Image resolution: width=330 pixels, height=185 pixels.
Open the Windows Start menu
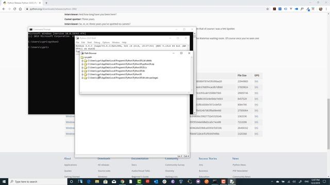click(x=4, y=181)
